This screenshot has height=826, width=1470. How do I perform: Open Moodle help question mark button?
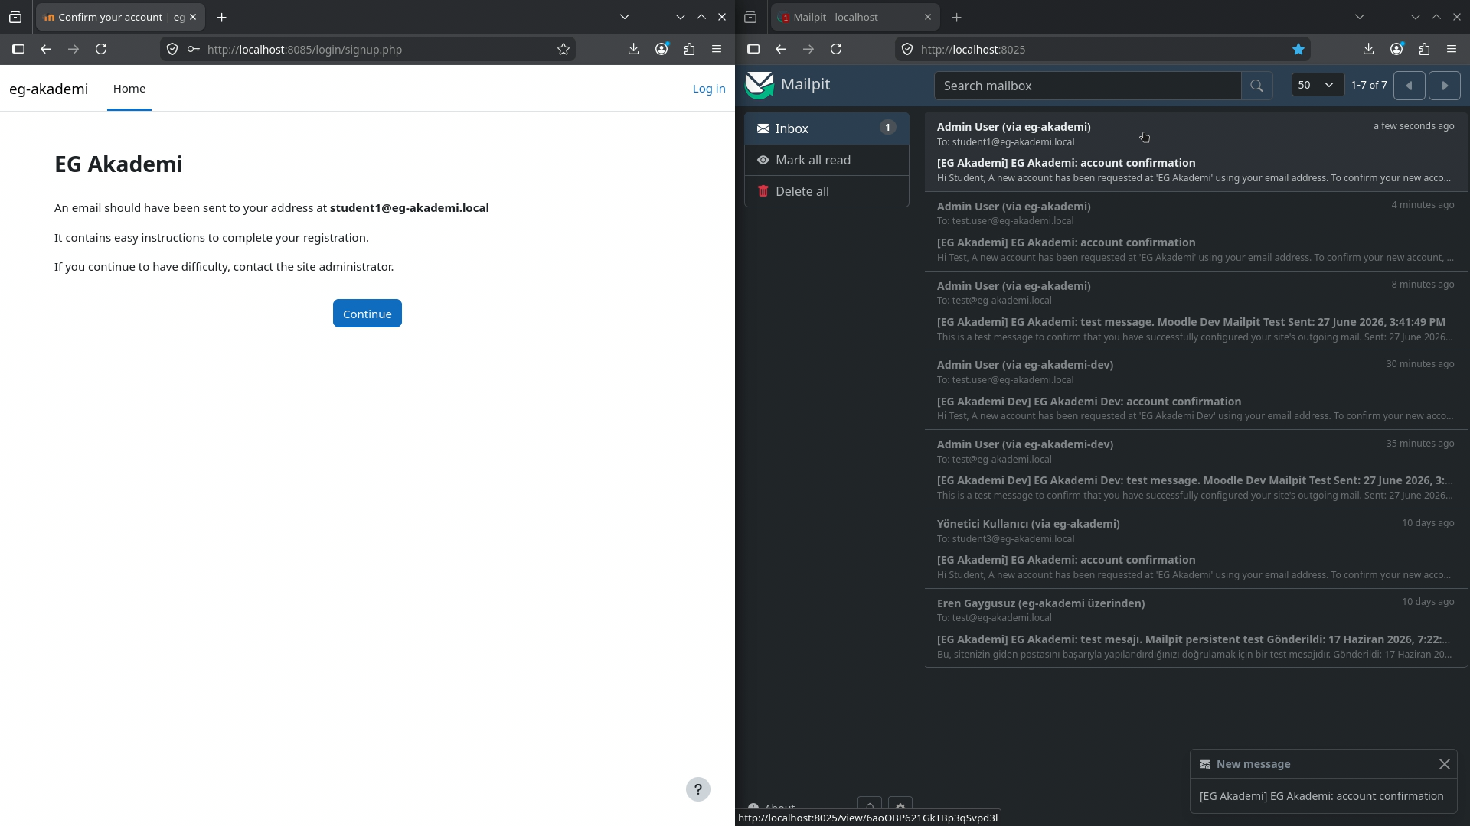[x=697, y=789]
